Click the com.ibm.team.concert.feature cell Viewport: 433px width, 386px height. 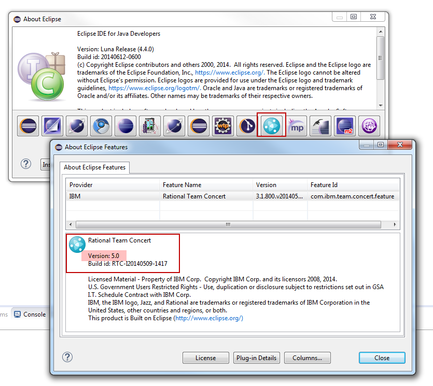pyautogui.click(x=354, y=196)
